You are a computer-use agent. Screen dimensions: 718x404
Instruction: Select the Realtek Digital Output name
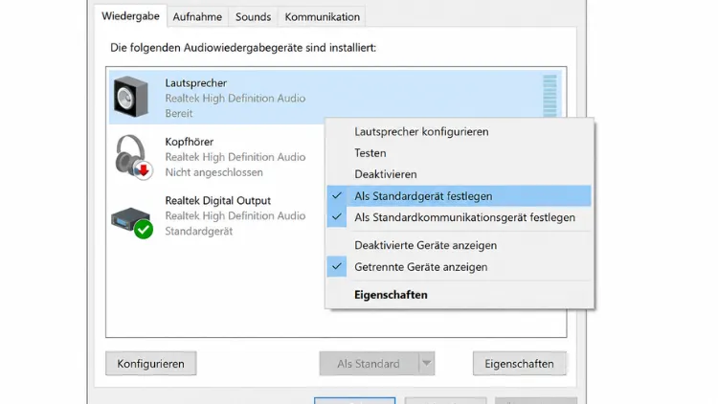tap(218, 201)
